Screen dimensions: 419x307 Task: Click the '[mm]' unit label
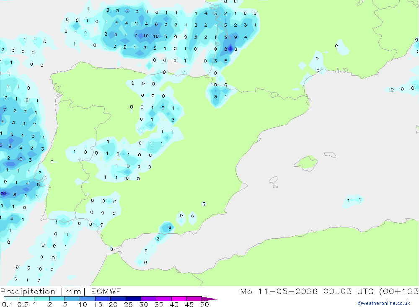pyautogui.click(x=73, y=291)
